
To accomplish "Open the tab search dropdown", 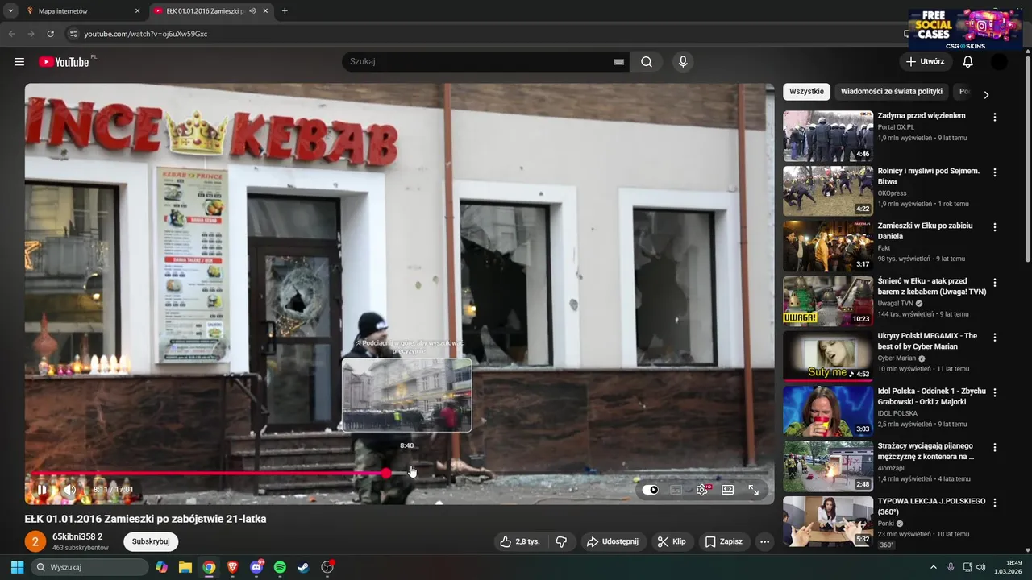I will click(10, 11).
